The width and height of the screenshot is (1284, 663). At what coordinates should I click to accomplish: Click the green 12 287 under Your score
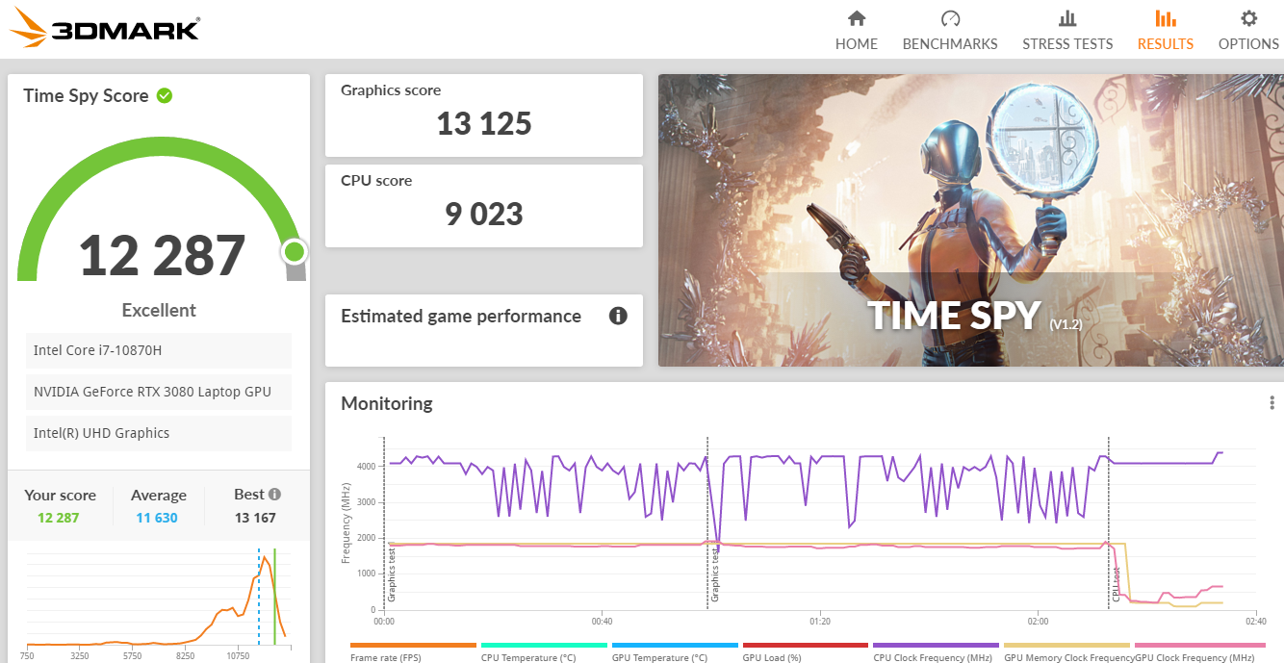coord(59,518)
